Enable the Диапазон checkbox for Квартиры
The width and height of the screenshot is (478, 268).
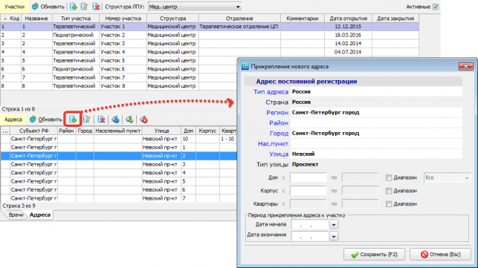point(389,203)
